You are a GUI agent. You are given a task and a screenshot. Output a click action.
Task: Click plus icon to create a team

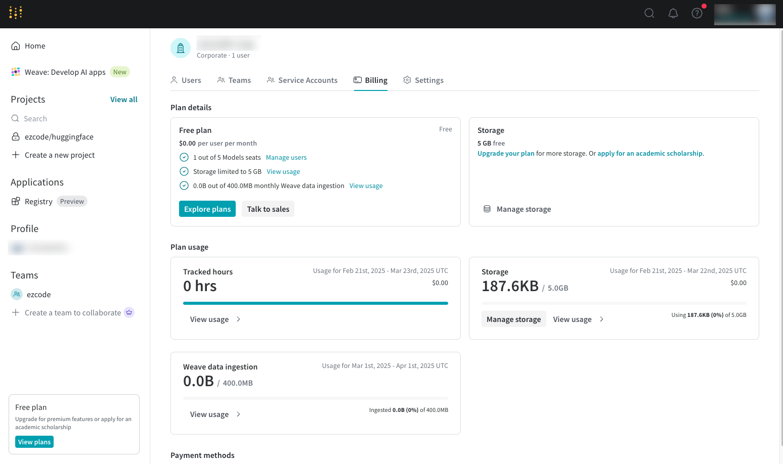pos(16,312)
